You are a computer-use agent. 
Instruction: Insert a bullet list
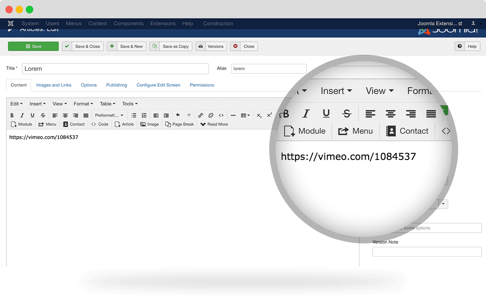coord(134,116)
